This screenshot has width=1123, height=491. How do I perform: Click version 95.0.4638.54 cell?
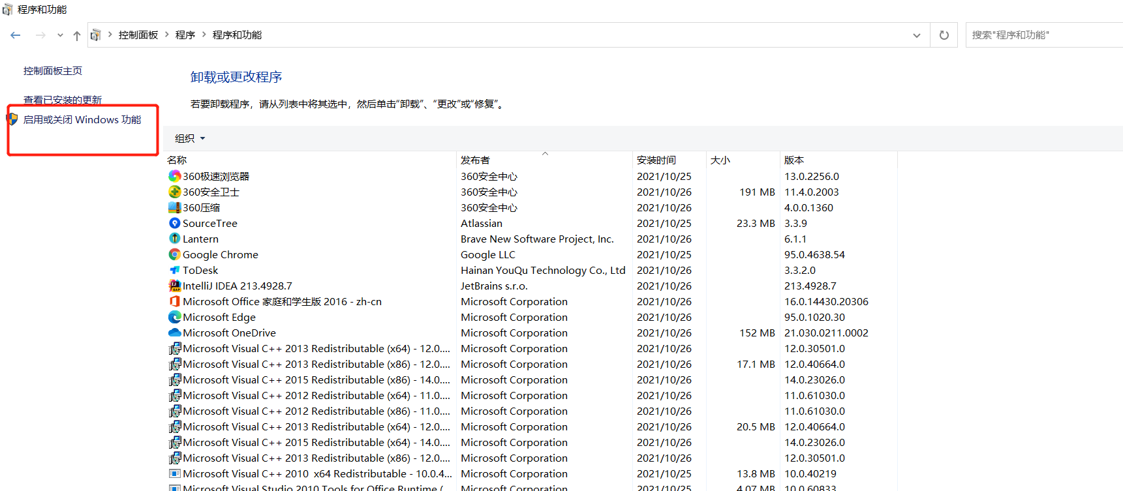pos(814,254)
